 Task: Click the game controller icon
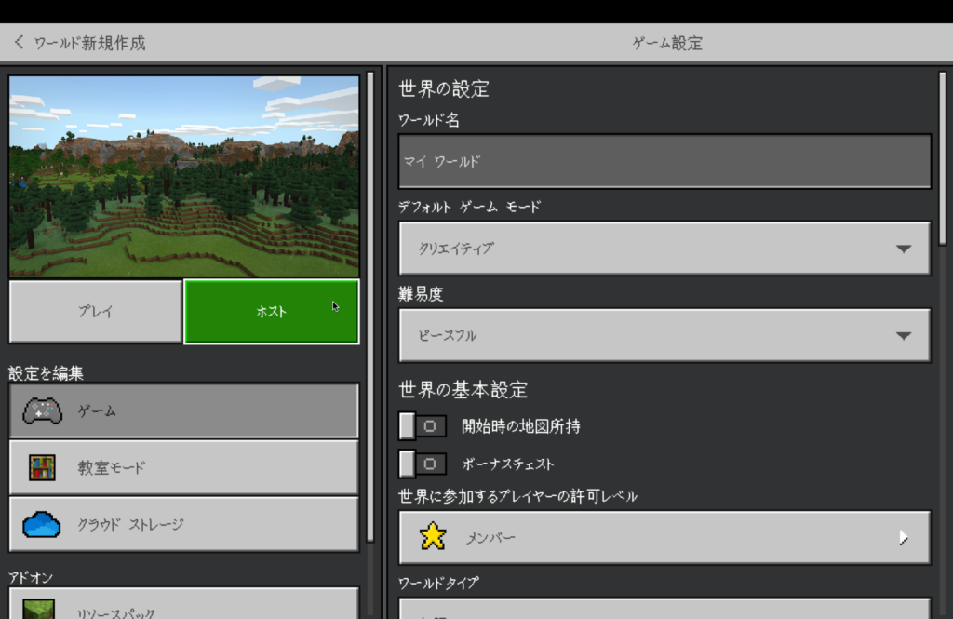pyautogui.click(x=43, y=410)
